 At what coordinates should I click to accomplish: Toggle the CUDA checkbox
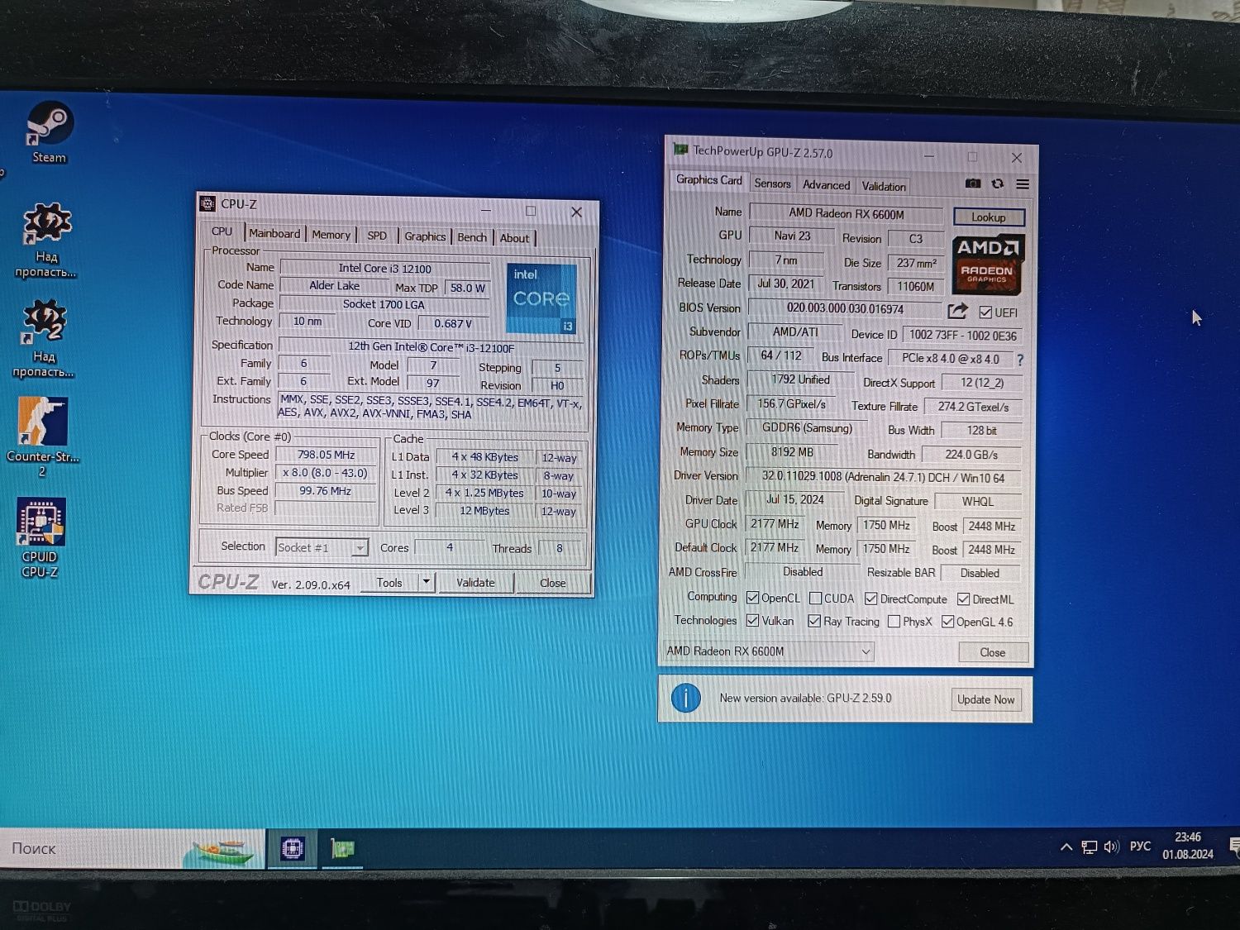(x=815, y=599)
